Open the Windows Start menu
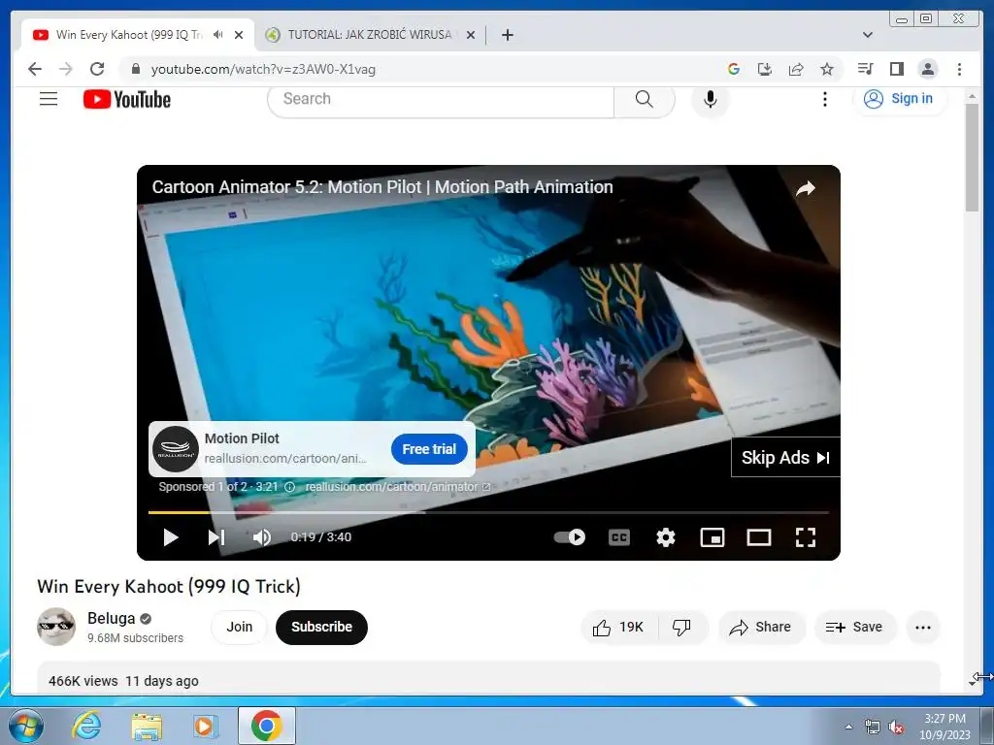Viewport: 994px width, 745px height. 26,726
